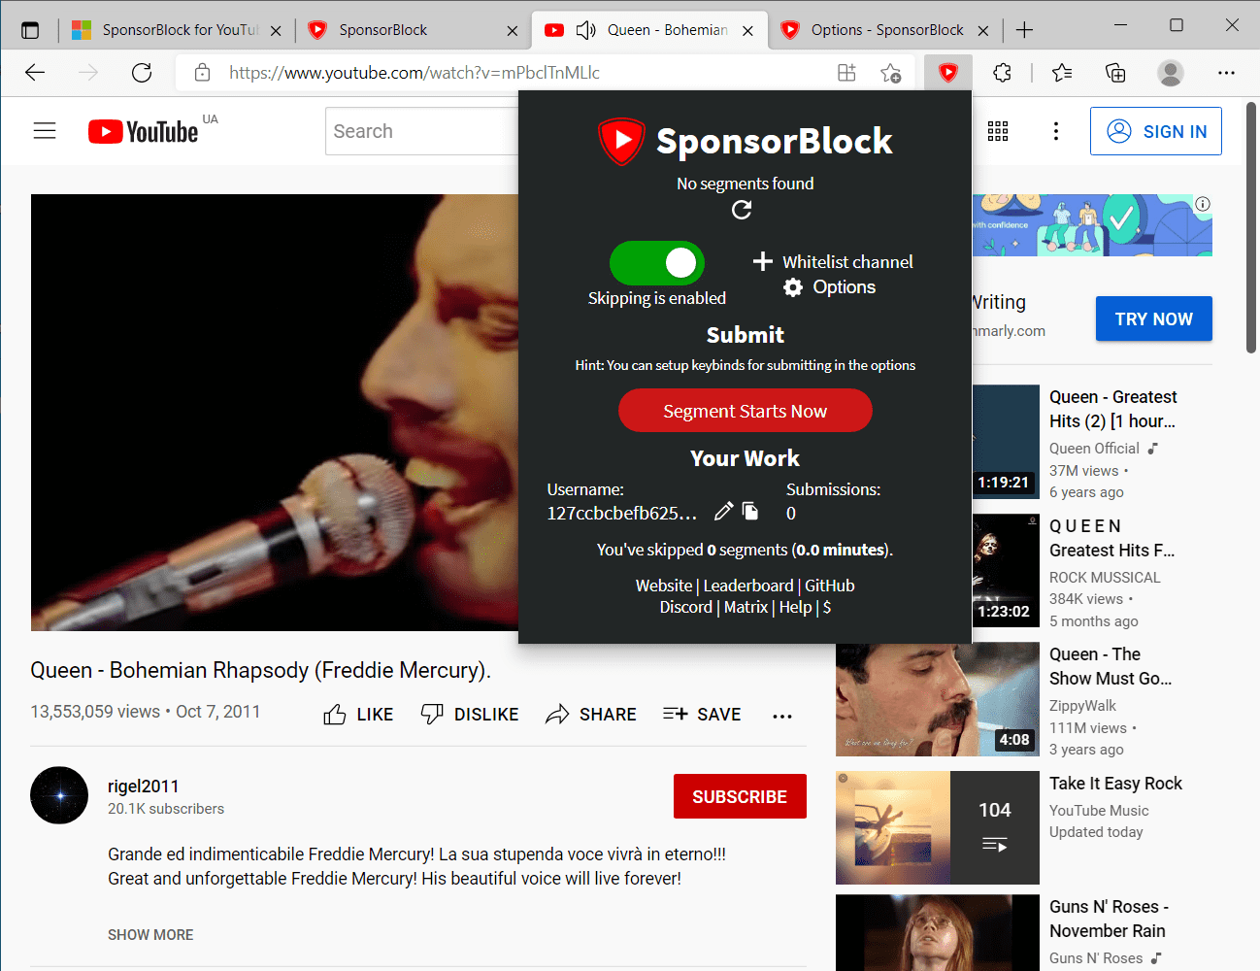1260x971 pixels.
Task: Toggle the Skipping is enabled switch
Action: (x=656, y=262)
